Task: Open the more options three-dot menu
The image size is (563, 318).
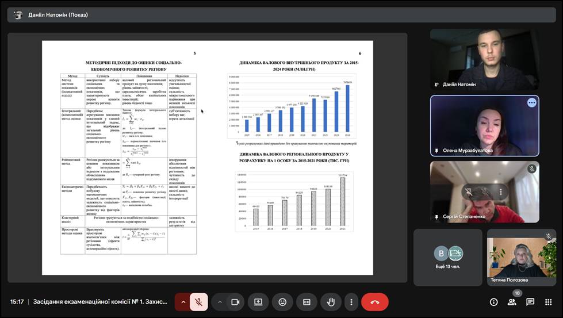Action: point(351,302)
